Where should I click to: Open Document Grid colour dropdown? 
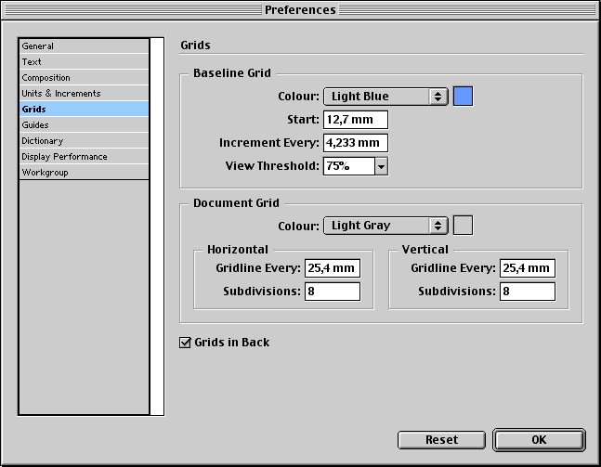tap(385, 226)
